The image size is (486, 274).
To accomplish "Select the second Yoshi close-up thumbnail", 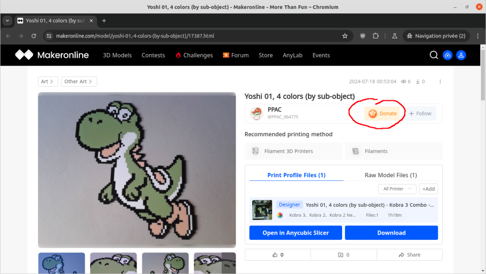I will (x=113, y=263).
